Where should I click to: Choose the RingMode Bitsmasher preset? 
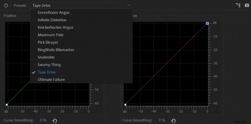(81, 50)
